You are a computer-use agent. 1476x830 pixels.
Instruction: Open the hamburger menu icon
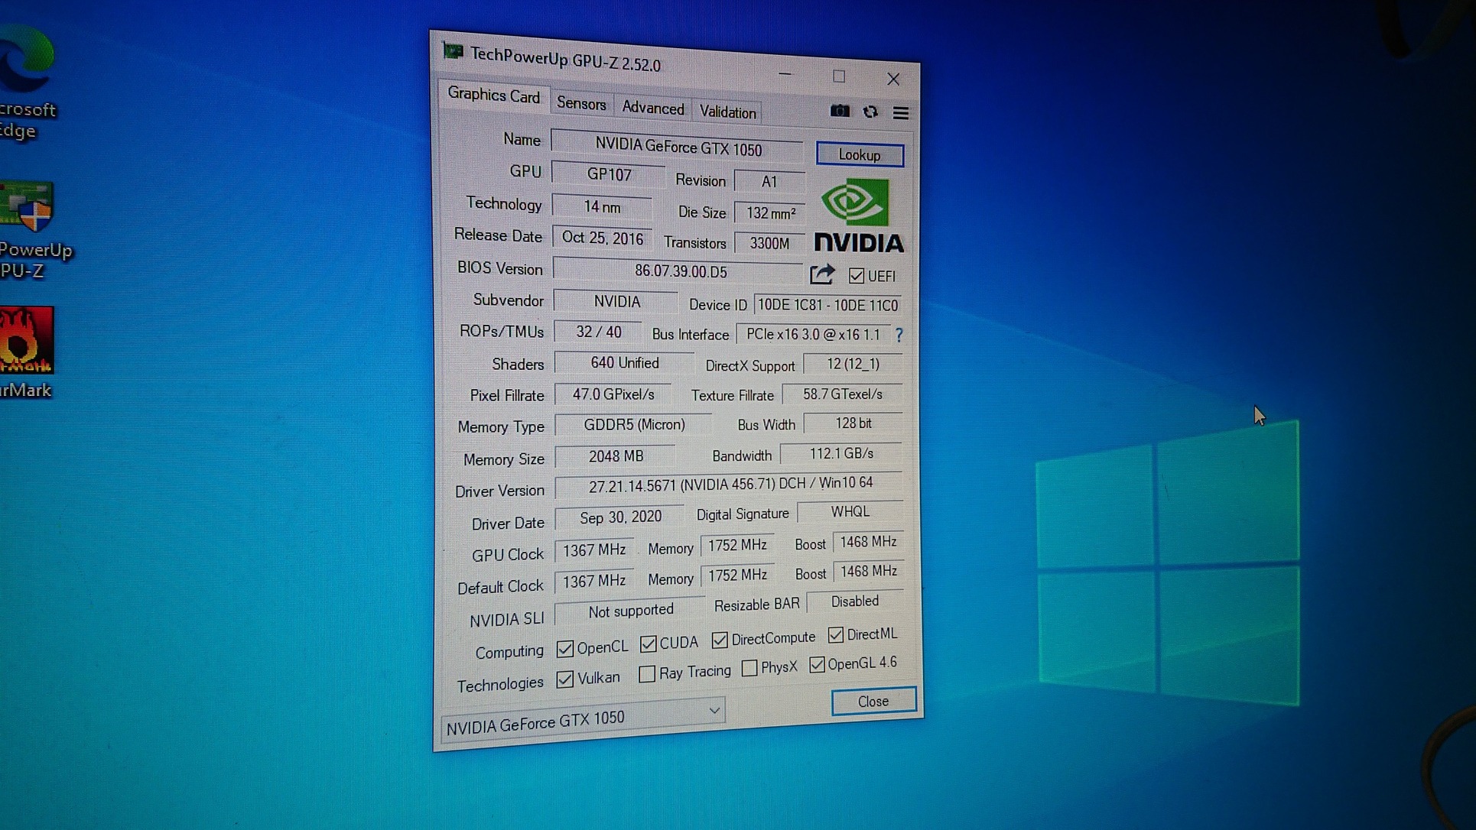click(901, 113)
